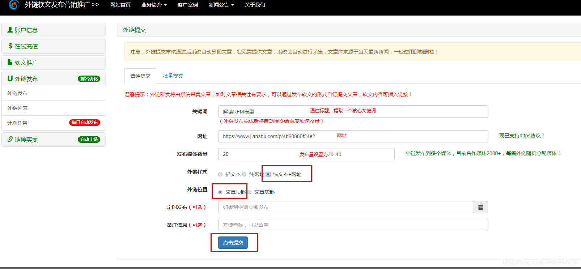
Task: Switch to the 批量提交 tab
Action: click(x=173, y=76)
